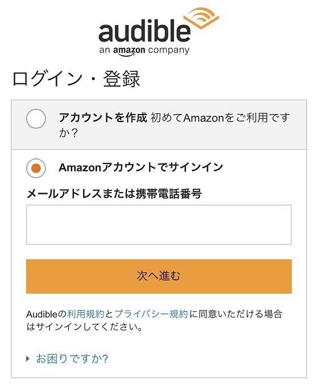
Task: Open the プライバシー規約 link
Action: coord(151,314)
